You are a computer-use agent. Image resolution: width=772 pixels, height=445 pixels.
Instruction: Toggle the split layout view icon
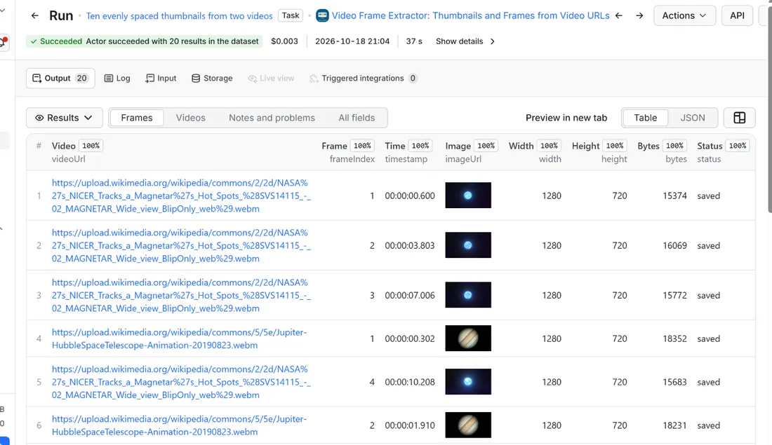(x=740, y=118)
